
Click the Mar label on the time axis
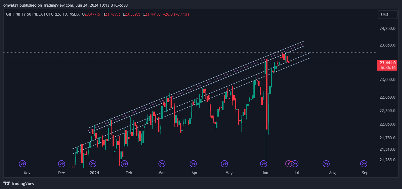pos(162,173)
